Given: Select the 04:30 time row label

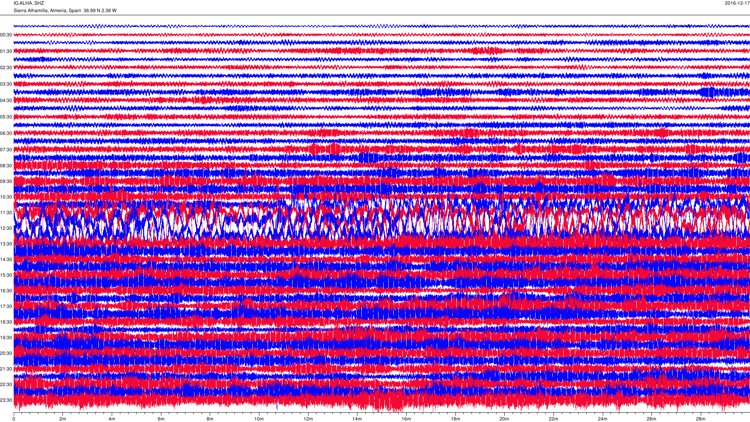Looking at the screenshot, I should point(6,100).
